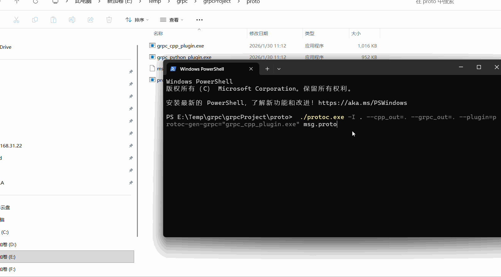Image resolution: width=501 pixels, height=277 pixels.
Task: Select the 168.31.22 network item in sidebar
Action: tap(11, 146)
